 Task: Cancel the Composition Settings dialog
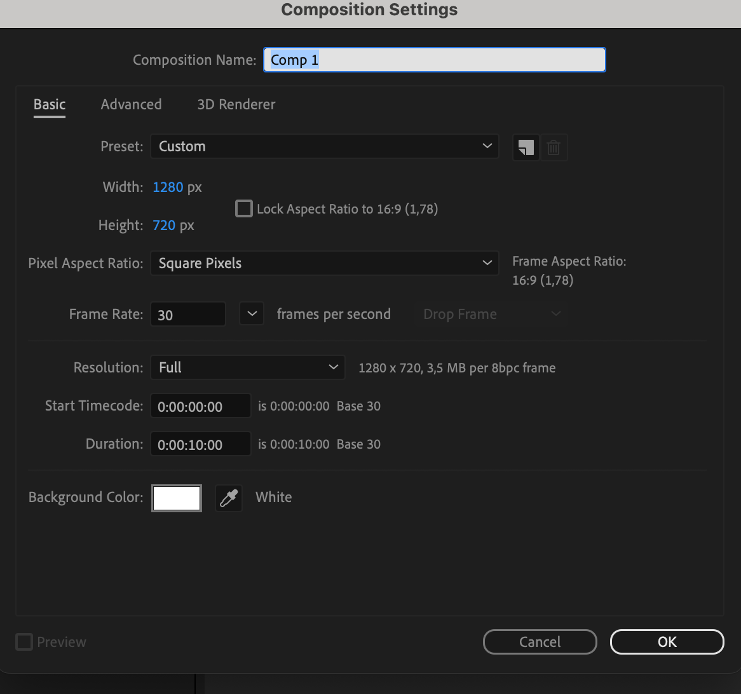(540, 642)
